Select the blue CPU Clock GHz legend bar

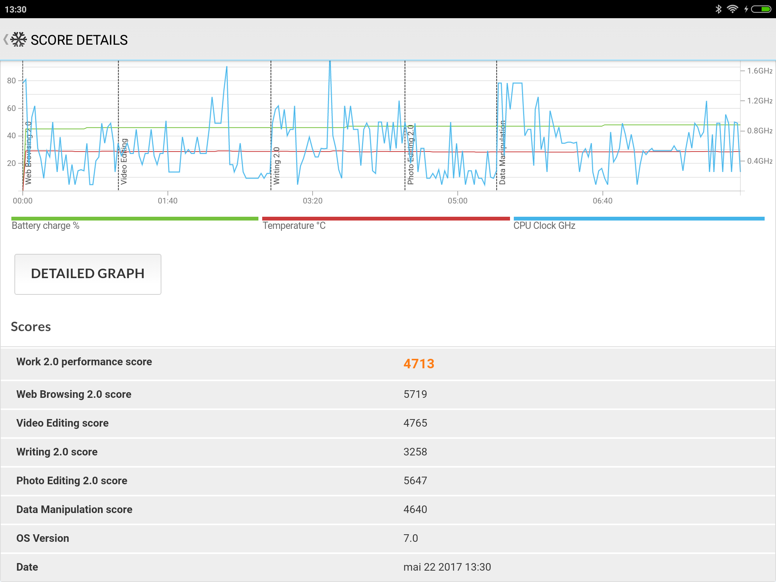point(639,219)
